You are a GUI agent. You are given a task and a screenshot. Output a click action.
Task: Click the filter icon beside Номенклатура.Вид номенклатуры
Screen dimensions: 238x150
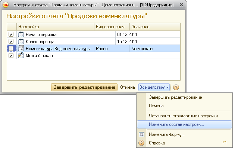(x=21, y=49)
